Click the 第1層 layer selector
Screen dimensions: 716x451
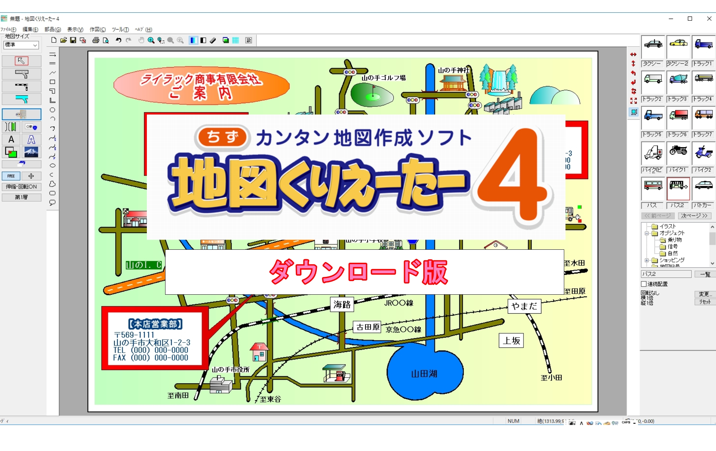(21, 197)
